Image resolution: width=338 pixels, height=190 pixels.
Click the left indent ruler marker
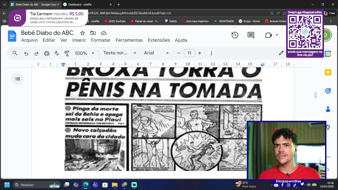click(63, 64)
